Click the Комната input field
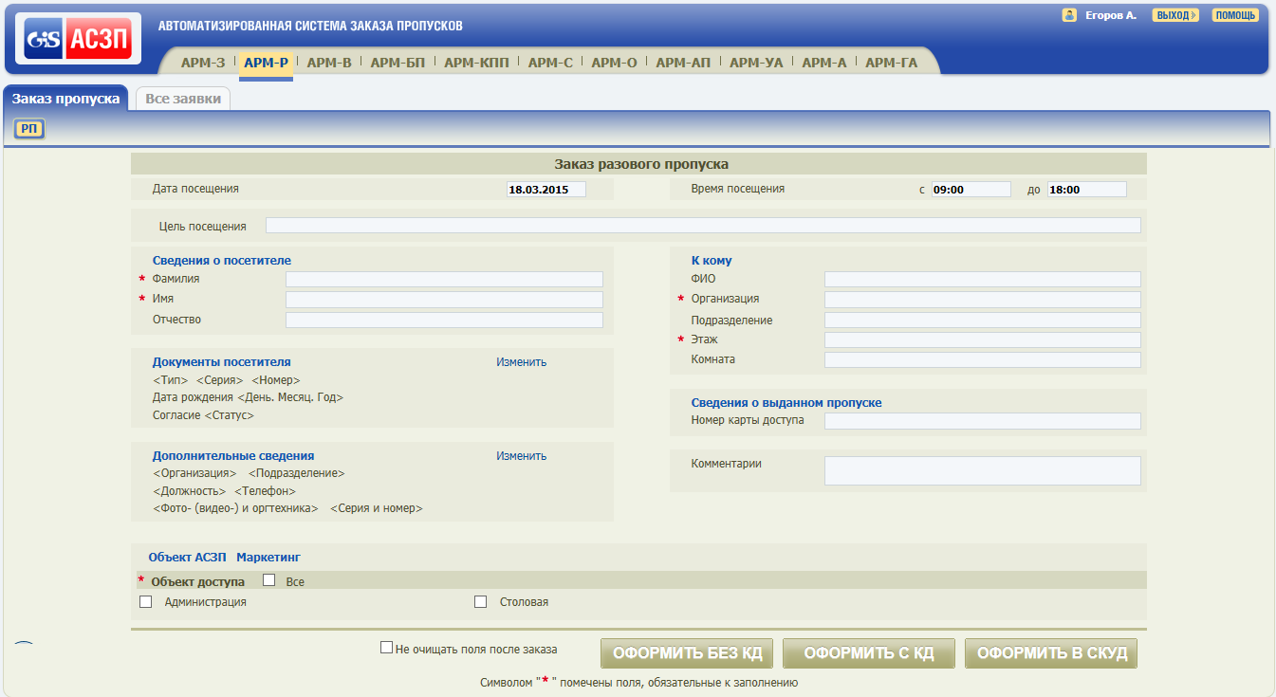Viewport: 1276px width, 697px height. click(x=982, y=360)
